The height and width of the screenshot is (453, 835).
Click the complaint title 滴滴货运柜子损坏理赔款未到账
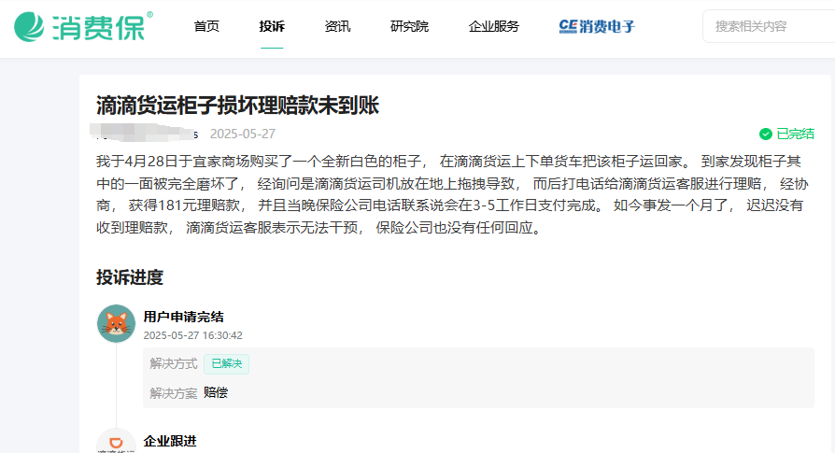[237, 106]
